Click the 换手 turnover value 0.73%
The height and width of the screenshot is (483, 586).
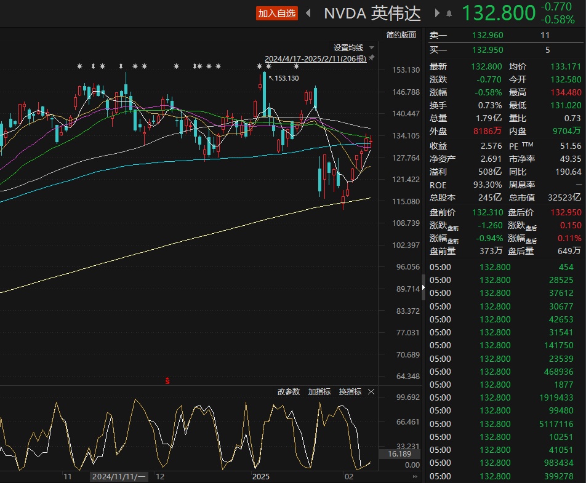click(x=490, y=105)
